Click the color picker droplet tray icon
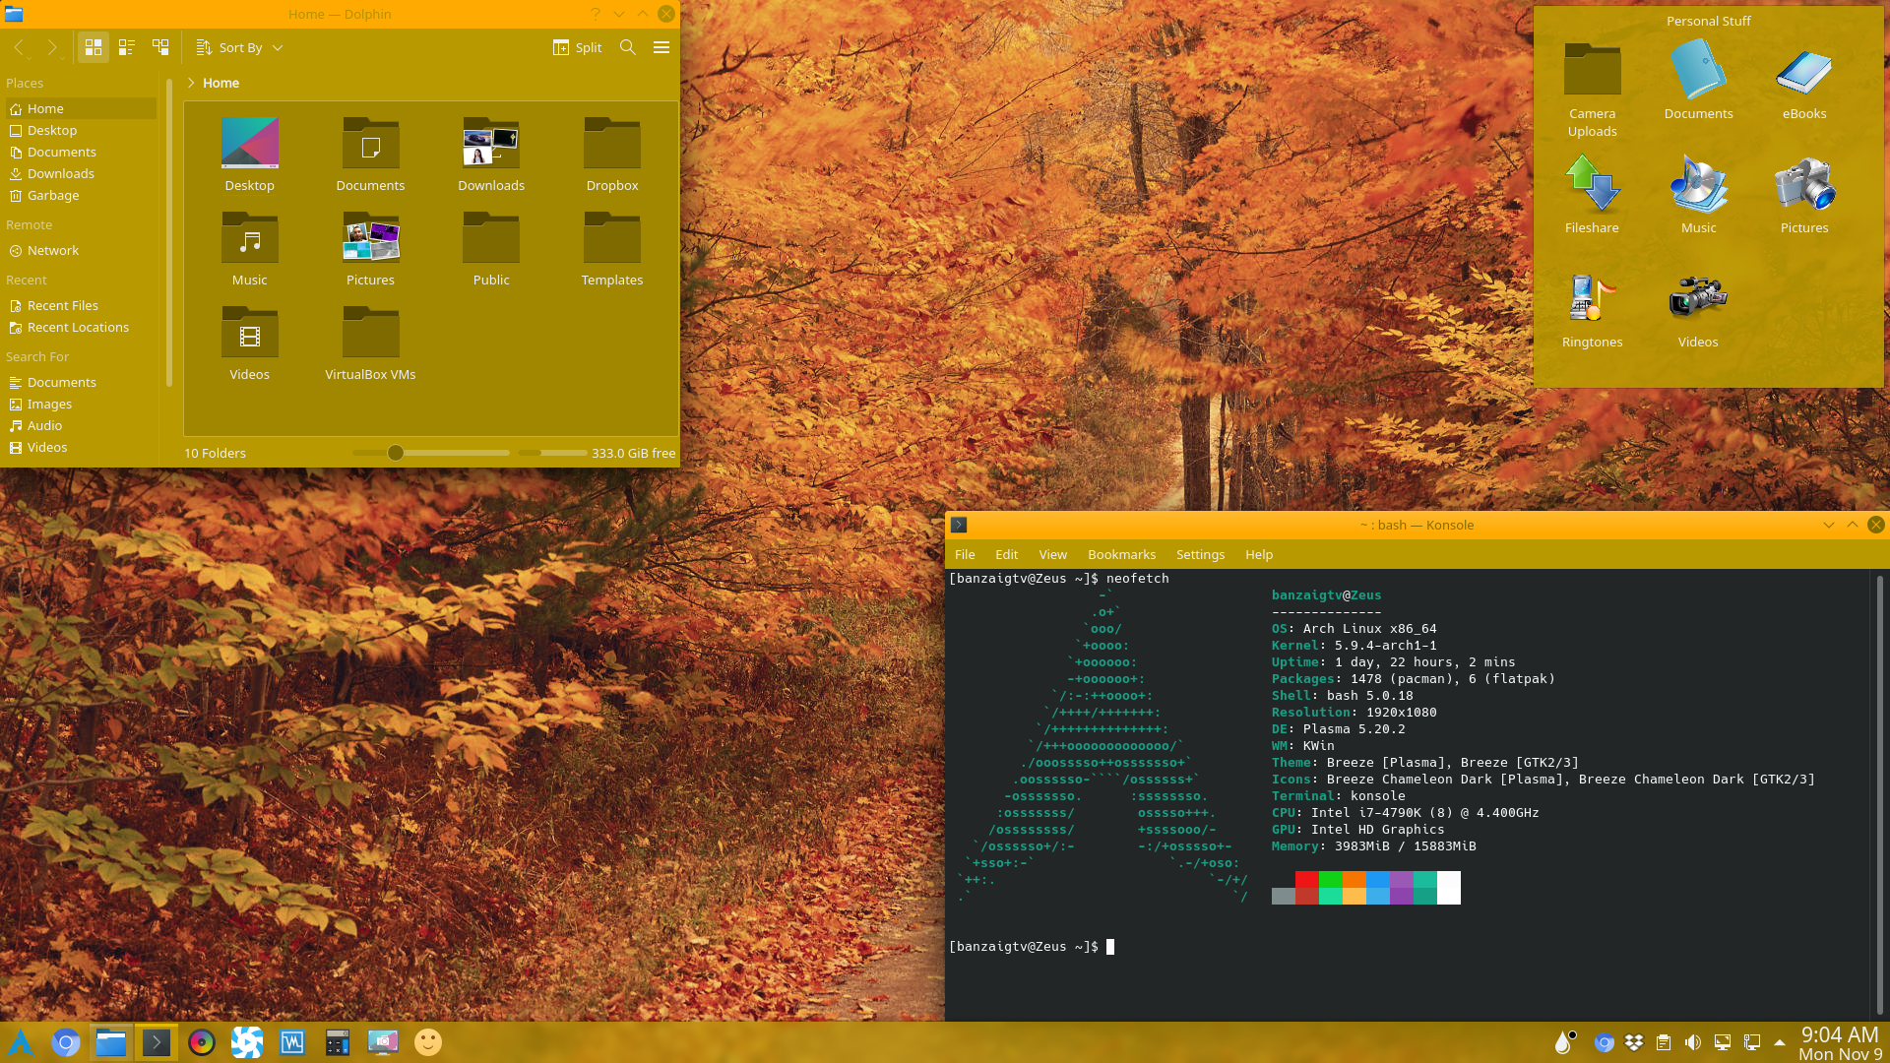This screenshot has height=1063, width=1890. [x=1564, y=1042]
